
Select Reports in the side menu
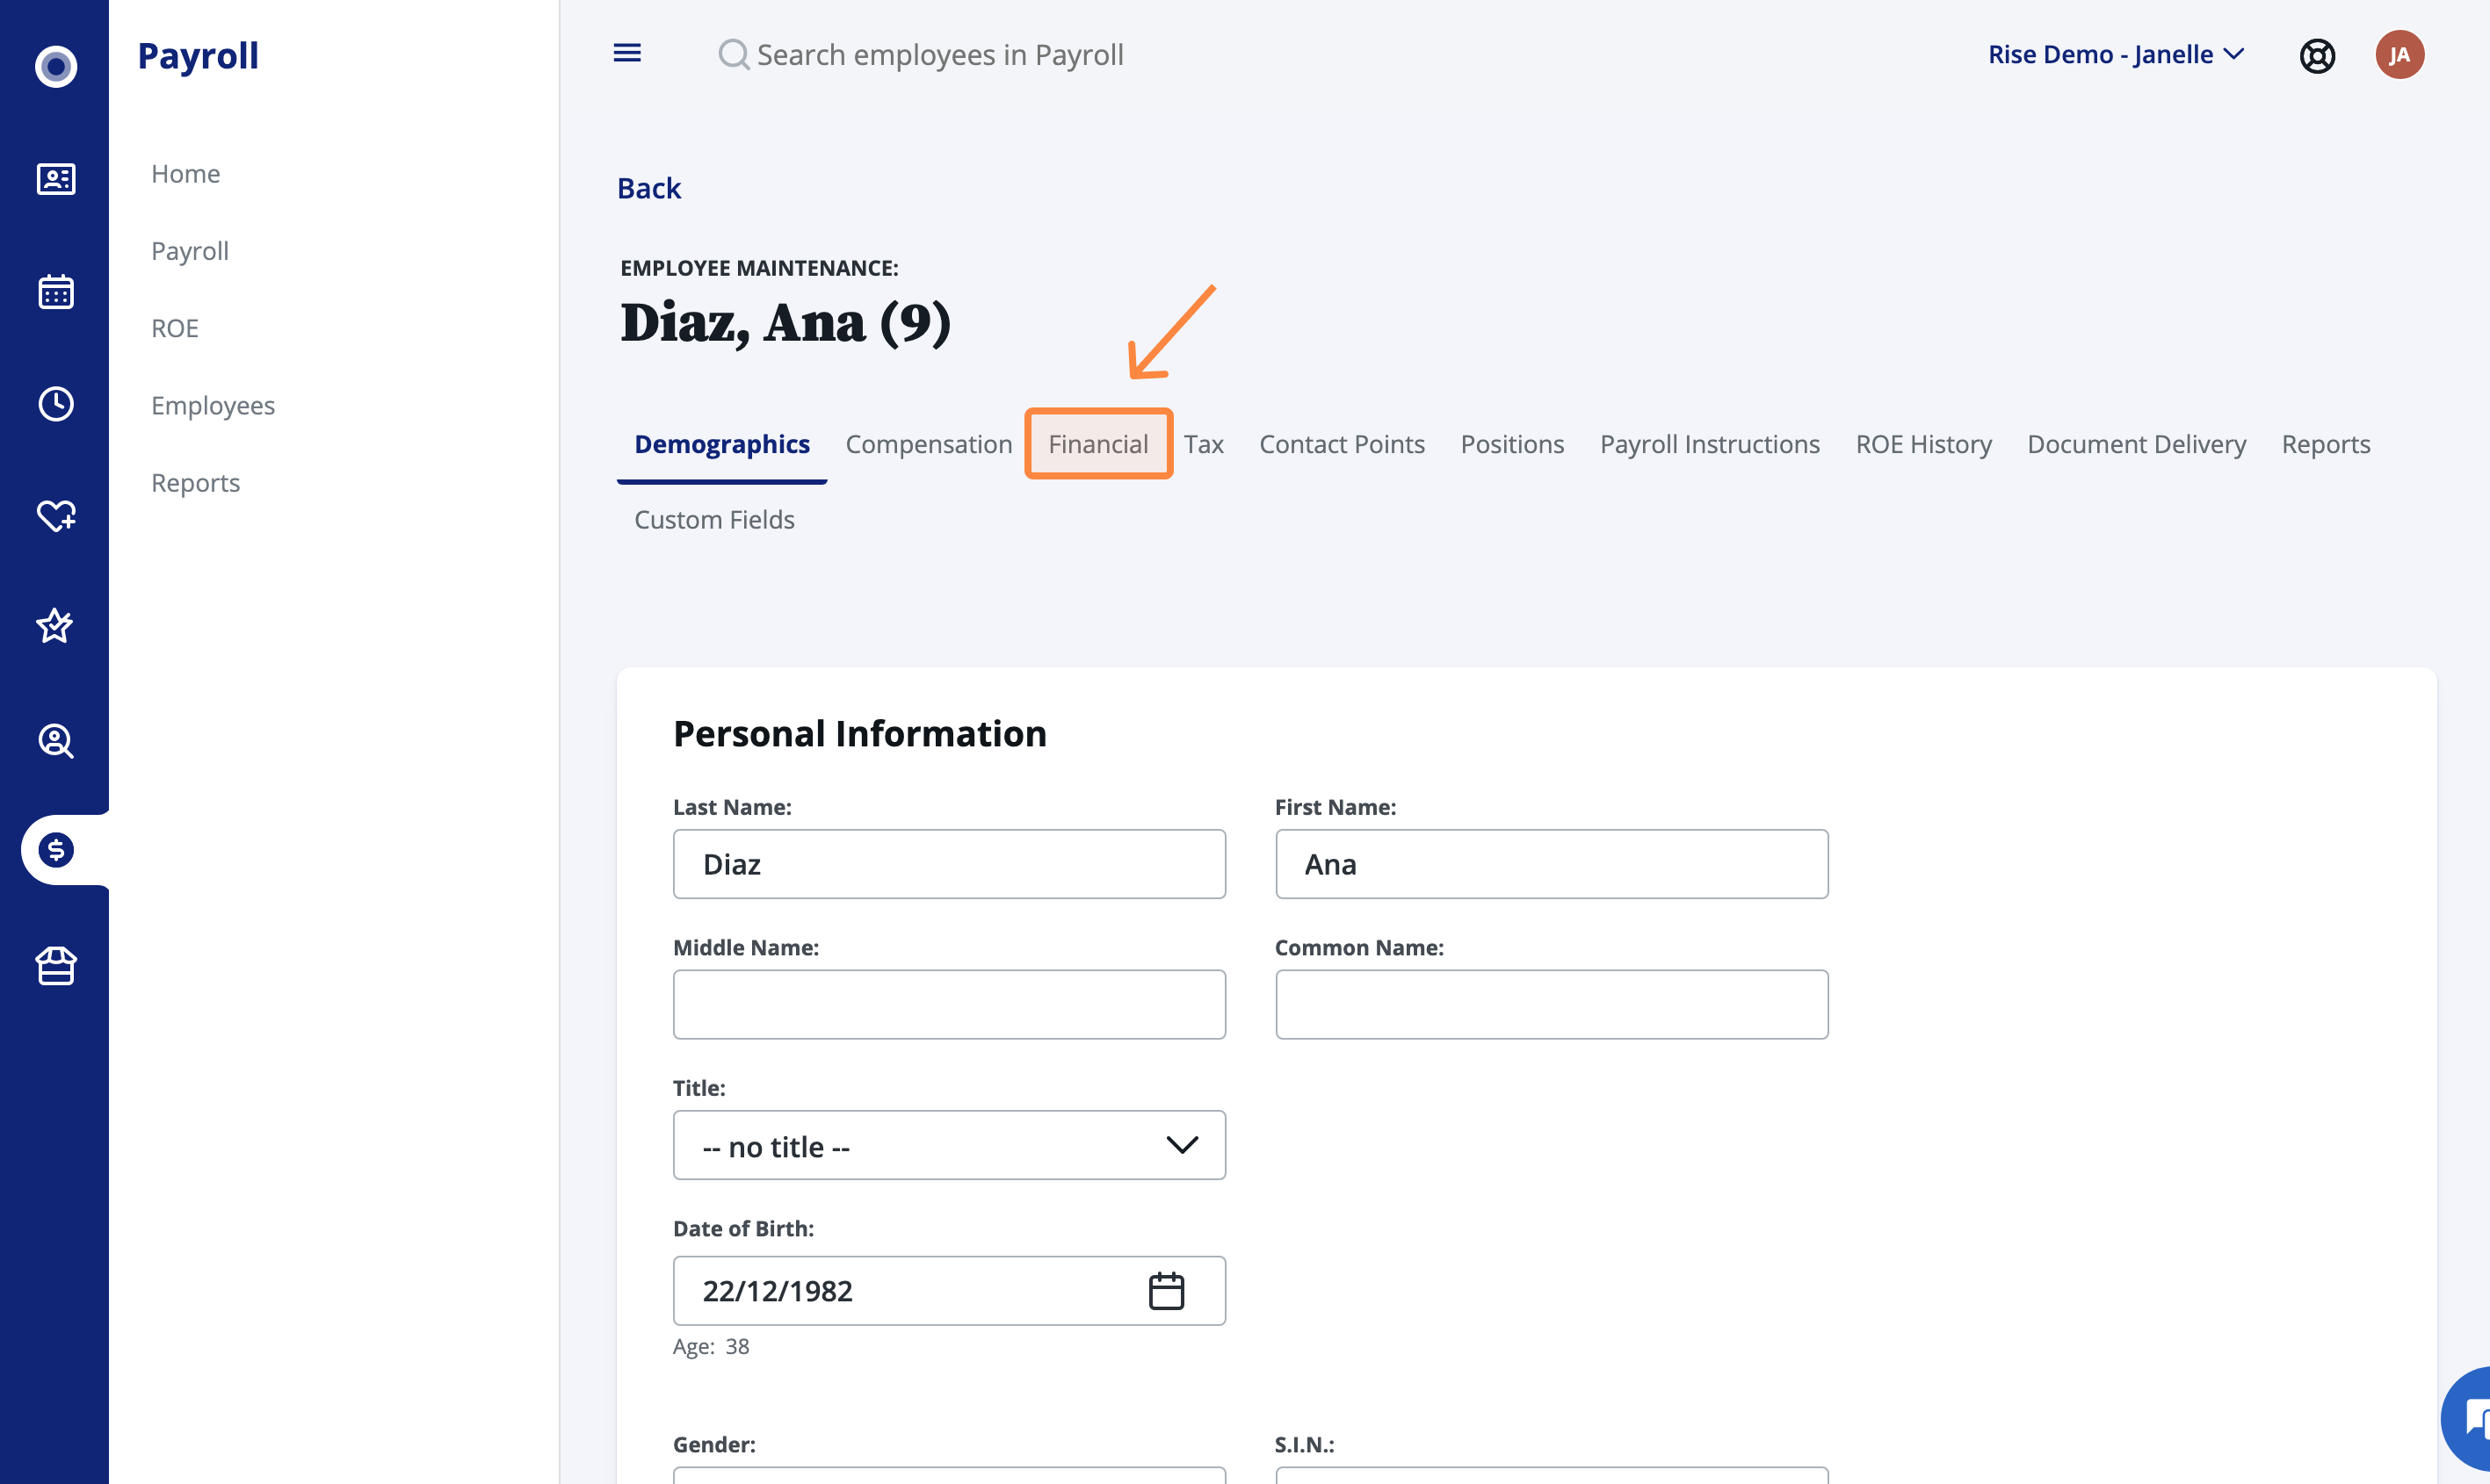click(x=195, y=483)
